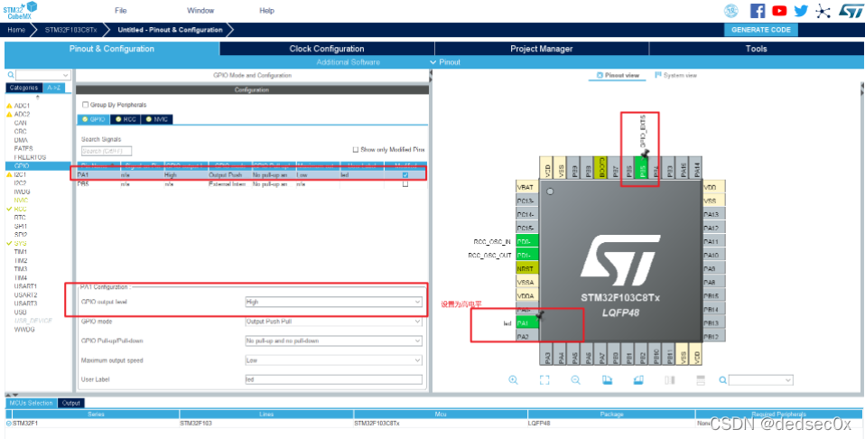
Task: Click the peripheral search magnifier icon in sidebar
Action: point(11,75)
